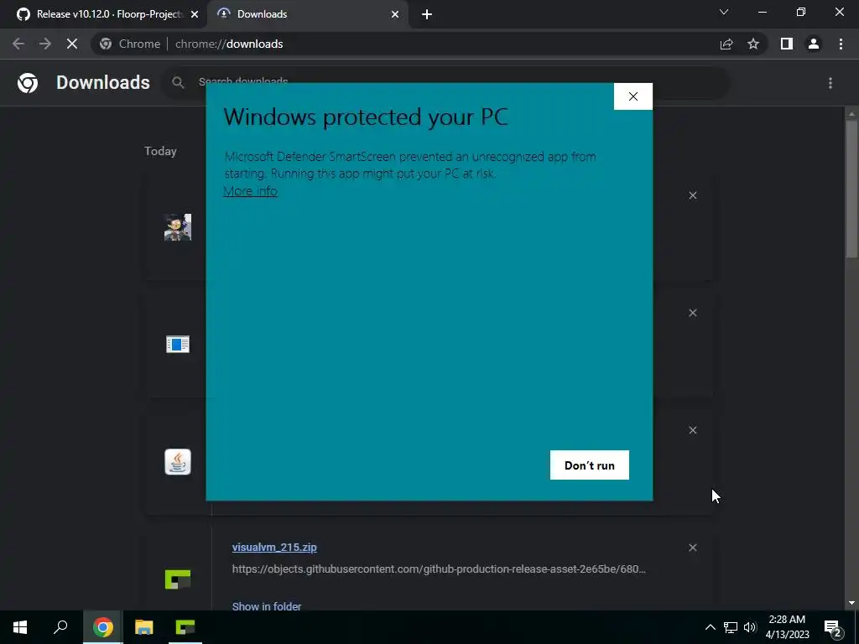Image resolution: width=859 pixels, height=644 pixels.
Task: Share this page using the share icon
Action: pyautogui.click(x=726, y=44)
